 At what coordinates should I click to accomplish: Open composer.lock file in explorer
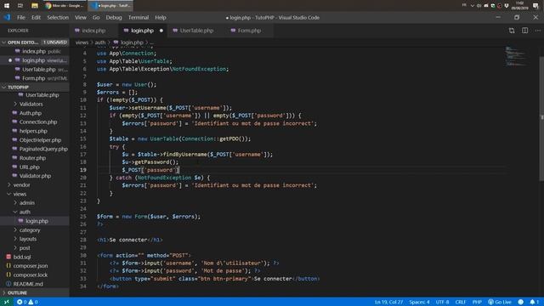click(x=31, y=275)
